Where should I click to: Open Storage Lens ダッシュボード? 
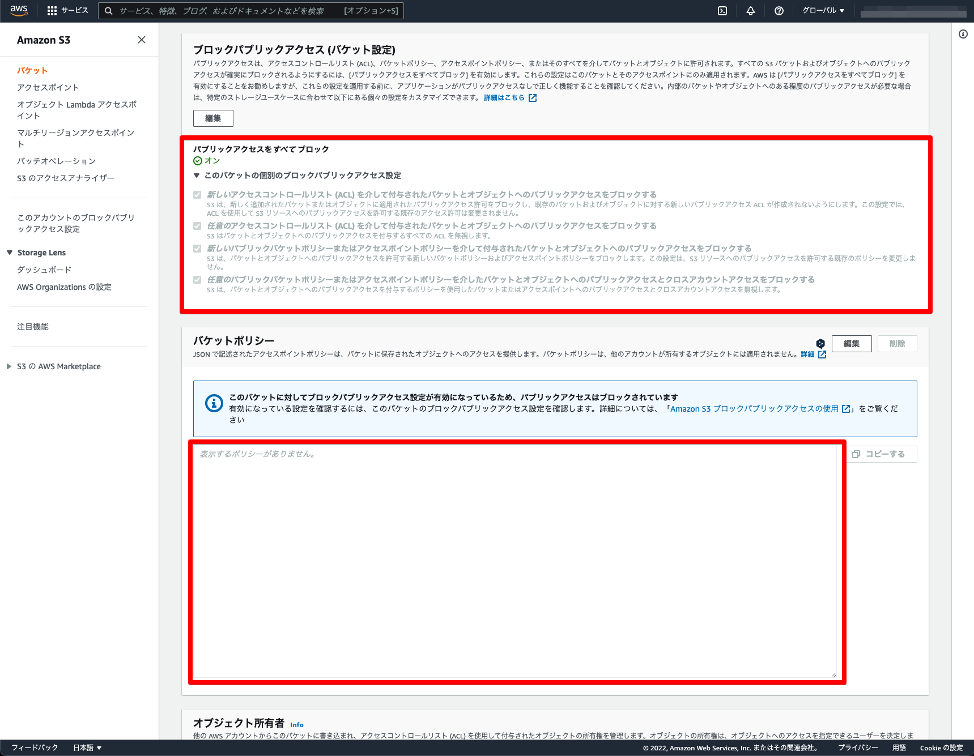(x=44, y=270)
